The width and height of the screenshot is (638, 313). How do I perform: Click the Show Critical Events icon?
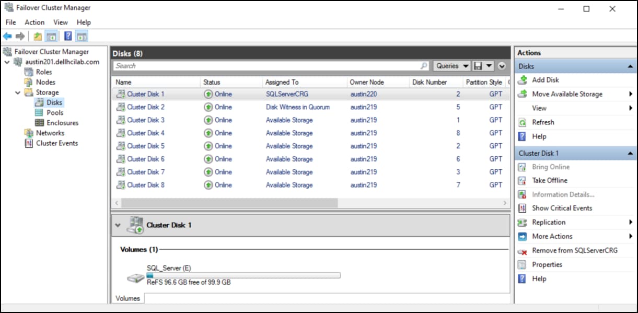click(522, 208)
